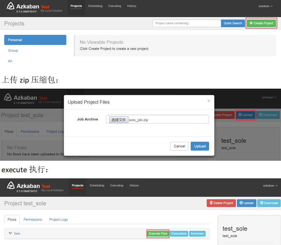281x245 pixels.
Task: Open azkaban user dropdown in top header
Action: click(265, 6)
